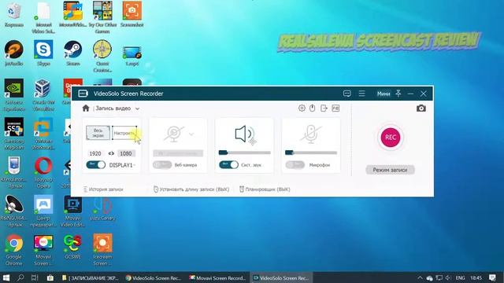Open GCSWE desktop shortcut

coord(72,247)
